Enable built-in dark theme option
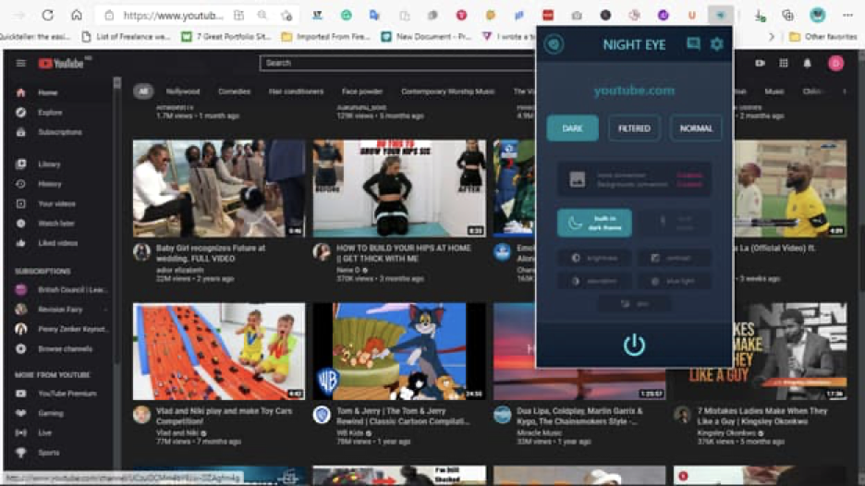The height and width of the screenshot is (486, 865). pos(594,223)
